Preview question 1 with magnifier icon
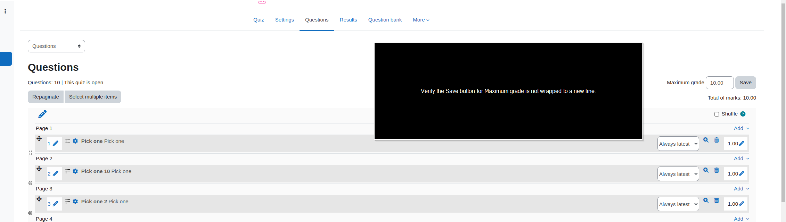786x222 pixels. (x=706, y=140)
